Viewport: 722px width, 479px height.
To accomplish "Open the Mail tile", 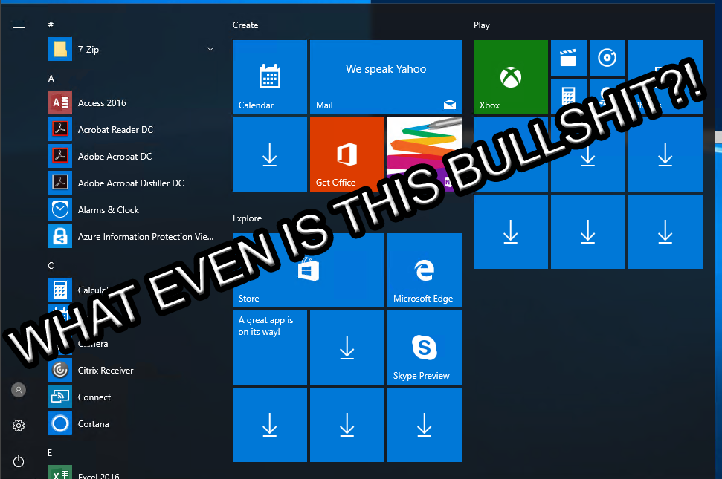I will pyautogui.click(x=386, y=76).
